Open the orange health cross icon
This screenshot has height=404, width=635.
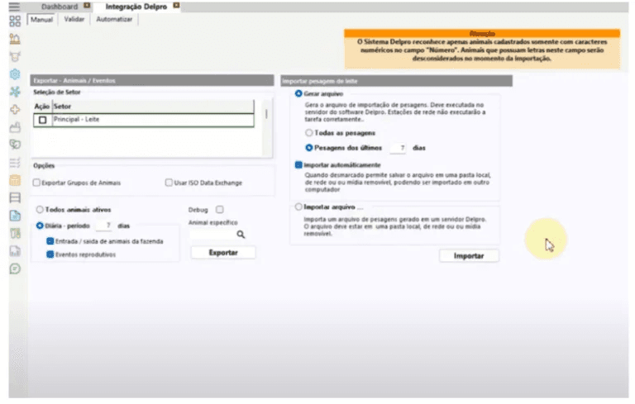coord(15,110)
